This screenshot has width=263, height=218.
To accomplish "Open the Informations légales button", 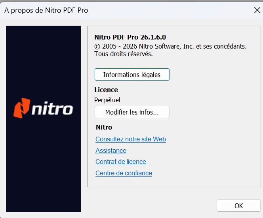I will pos(132,74).
